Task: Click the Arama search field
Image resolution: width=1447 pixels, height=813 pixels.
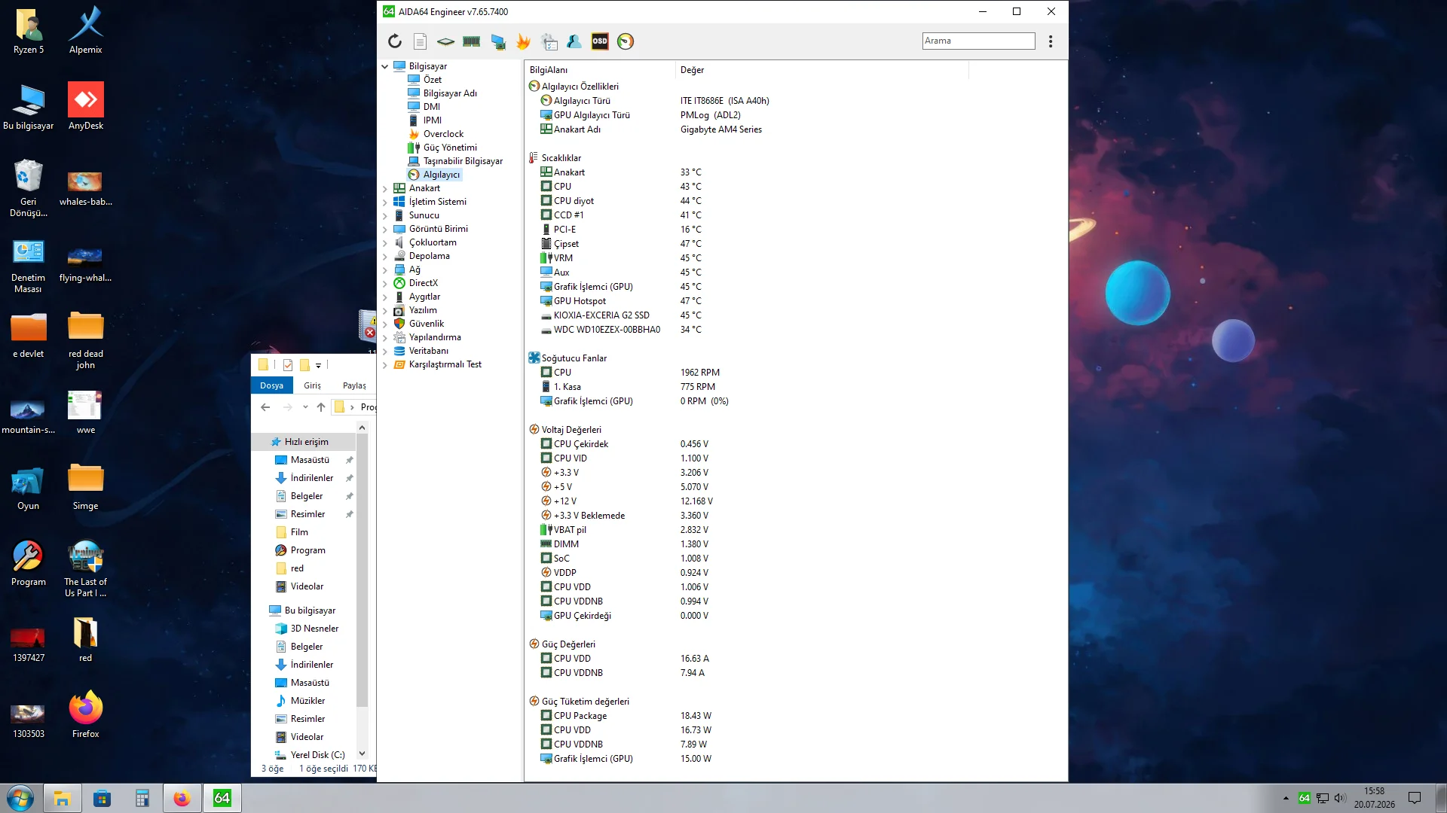Action: (978, 41)
